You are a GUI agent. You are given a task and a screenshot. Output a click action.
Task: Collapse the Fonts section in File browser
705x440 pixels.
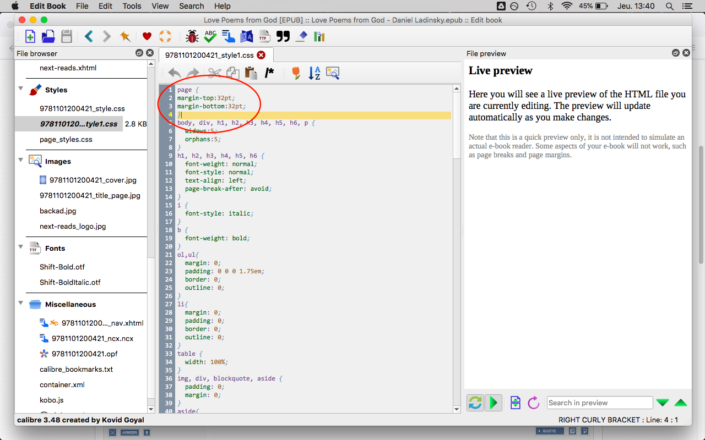(21, 247)
